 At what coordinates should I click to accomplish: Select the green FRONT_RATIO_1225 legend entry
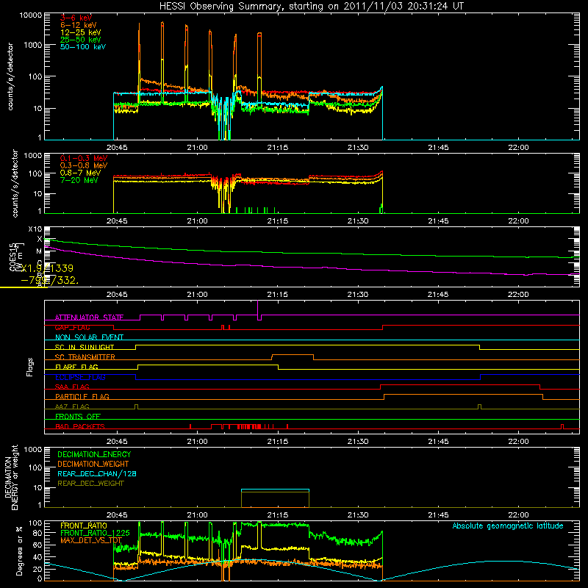point(95,533)
